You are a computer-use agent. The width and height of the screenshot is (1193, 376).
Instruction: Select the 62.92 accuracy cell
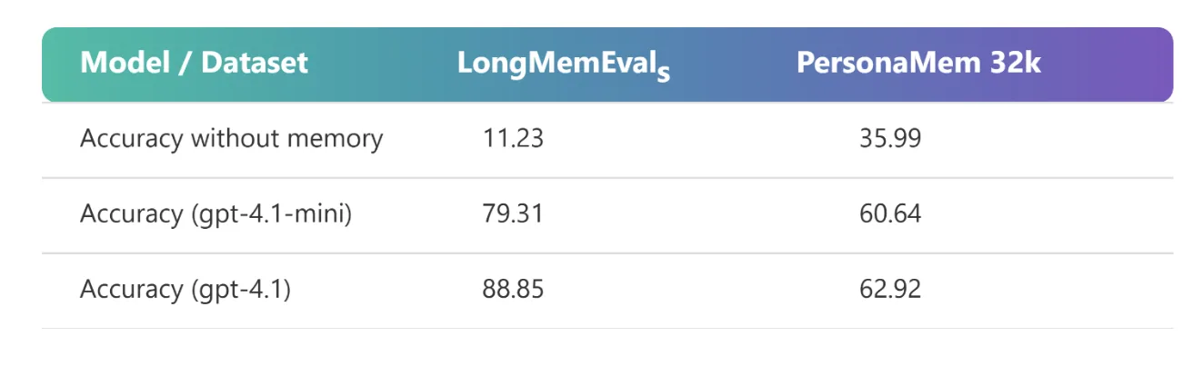889,289
